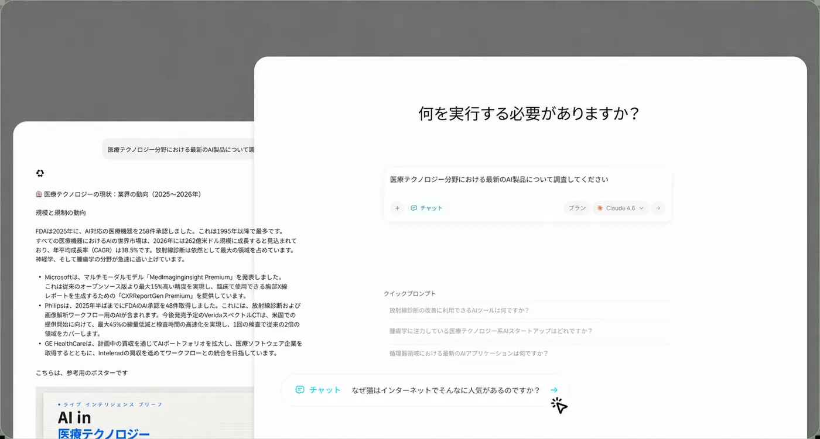The image size is (820, 439).
Task: Click the heading 何を実行する必要がありますか？
Action: [x=528, y=113]
